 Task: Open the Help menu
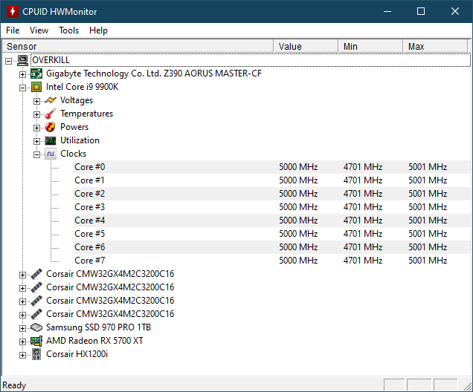pos(98,30)
